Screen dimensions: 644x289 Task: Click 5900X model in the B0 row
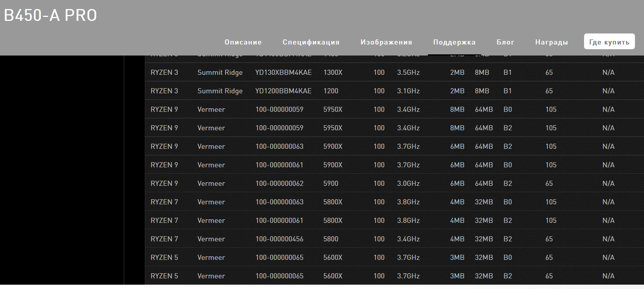(x=333, y=165)
